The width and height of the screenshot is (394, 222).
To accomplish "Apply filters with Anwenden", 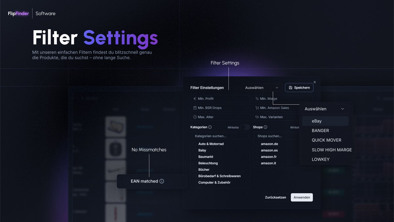I will pos(302,197).
